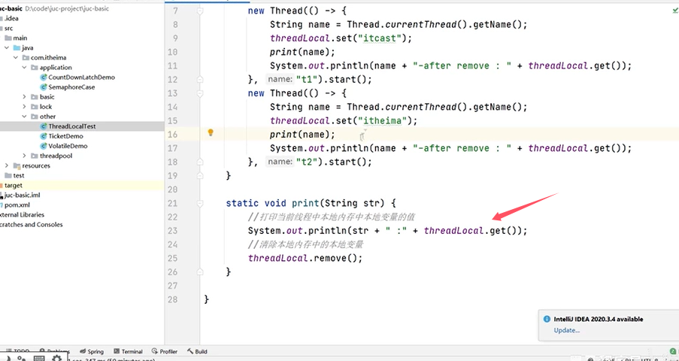Click the Spring leaf icon in bottom bar

[x=83, y=351]
